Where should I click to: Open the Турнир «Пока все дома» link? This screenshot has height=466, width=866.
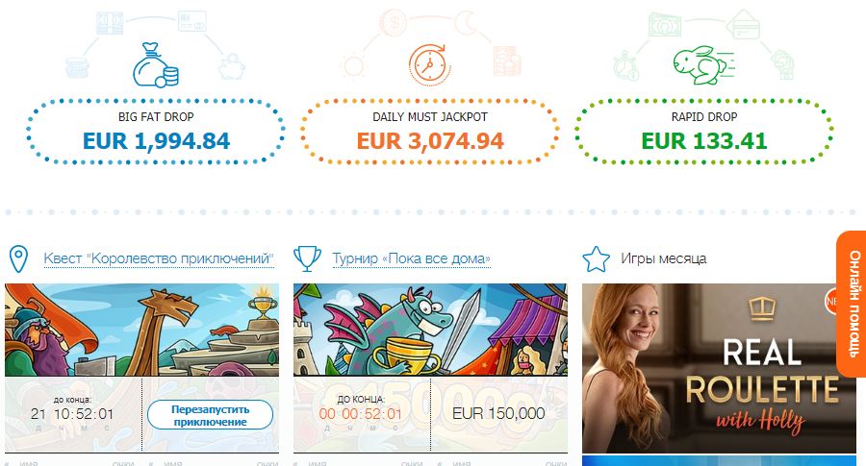point(411,259)
